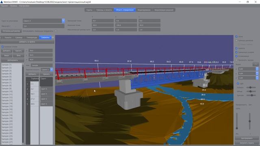The width and height of the screenshot is (260, 146).
Task: Open the Температура side tab
Action: click(32, 37)
